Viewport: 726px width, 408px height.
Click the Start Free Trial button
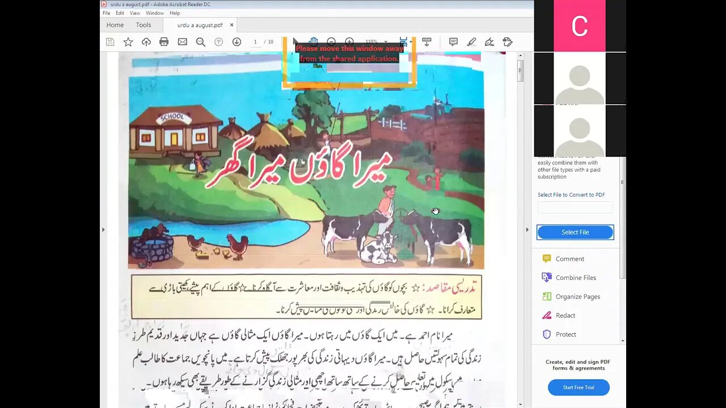click(x=579, y=388)
